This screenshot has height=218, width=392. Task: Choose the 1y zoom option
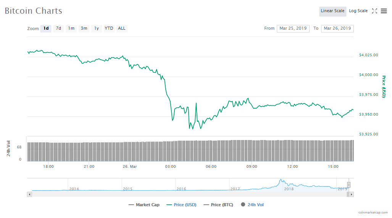pos(97,29)
